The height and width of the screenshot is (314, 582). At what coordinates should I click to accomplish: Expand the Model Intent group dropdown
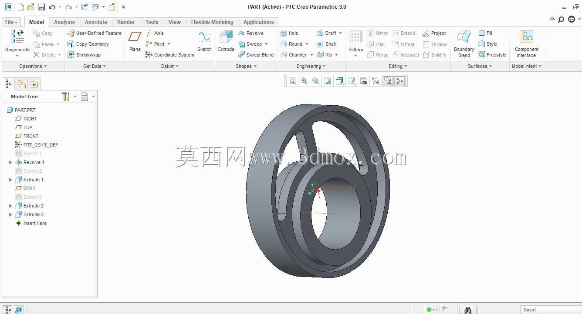527,66
